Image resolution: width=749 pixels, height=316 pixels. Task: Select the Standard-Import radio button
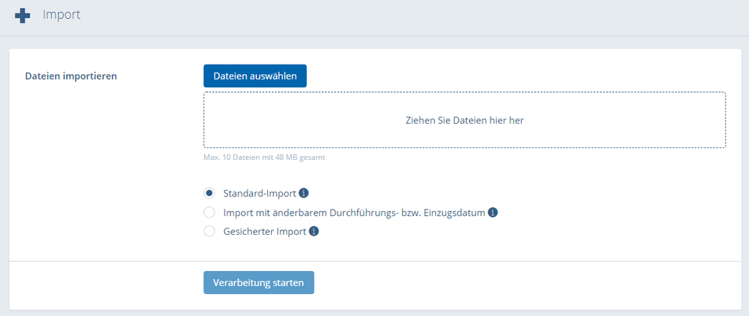pos(209,193)
